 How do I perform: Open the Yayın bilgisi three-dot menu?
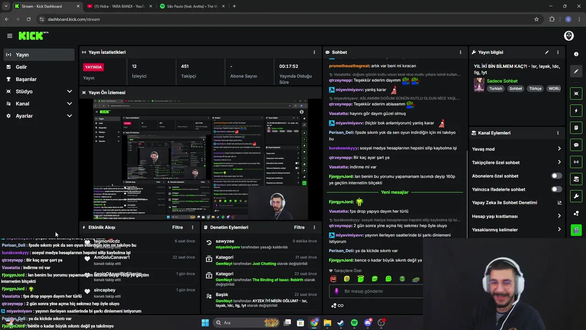(558, 52)
